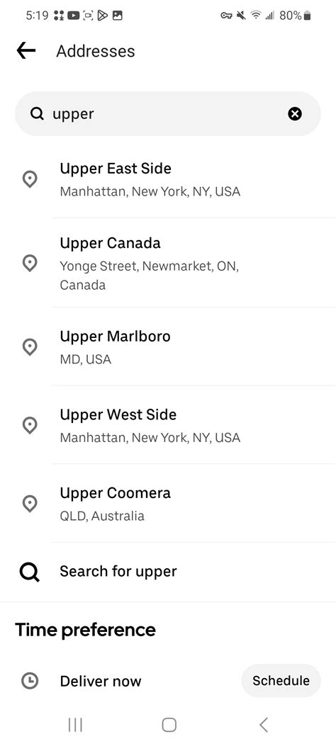Viewport: 336px width, 746px height.
Task: Select Upper East Side address suggestion
Action: point(168,179)
